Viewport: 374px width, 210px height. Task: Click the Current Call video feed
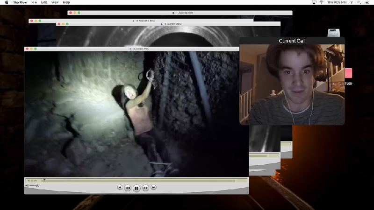[x=292, y=84]
